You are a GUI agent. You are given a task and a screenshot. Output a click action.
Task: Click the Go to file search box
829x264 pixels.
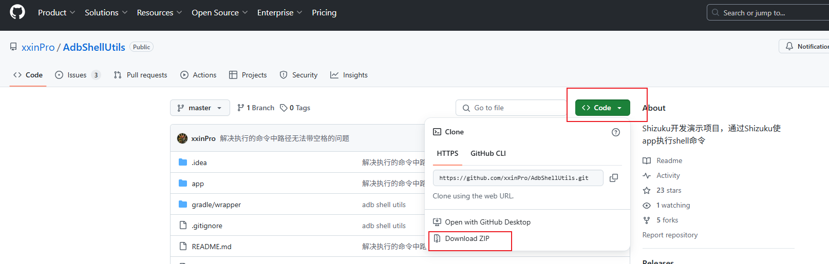511,108
